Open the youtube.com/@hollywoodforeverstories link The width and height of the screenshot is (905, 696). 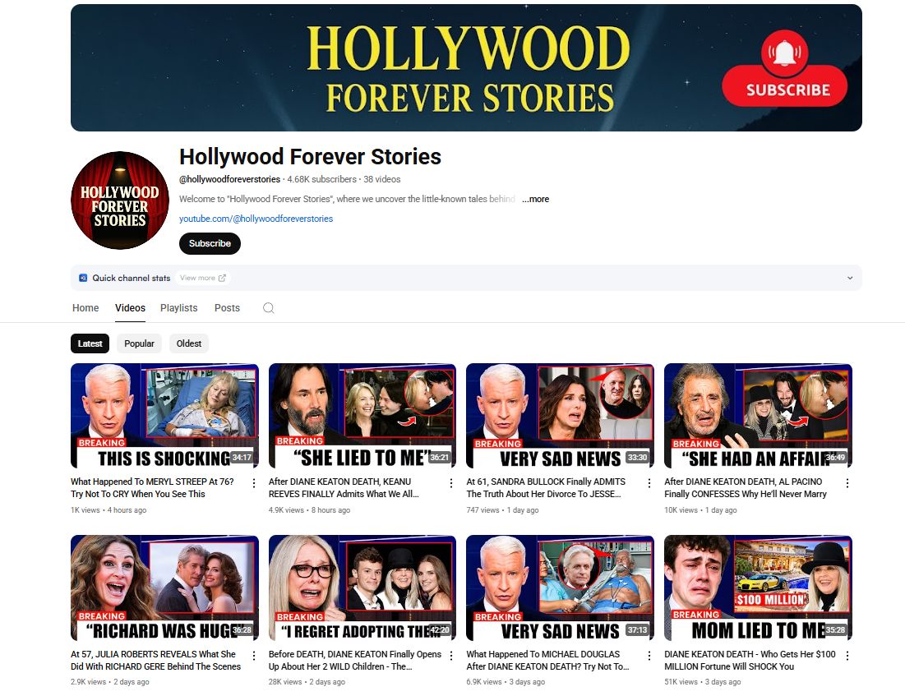[x=256, y=219]
